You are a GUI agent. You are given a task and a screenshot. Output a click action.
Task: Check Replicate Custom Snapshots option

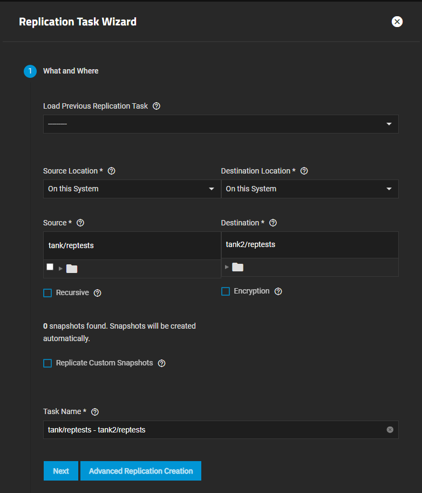[47, 363]
